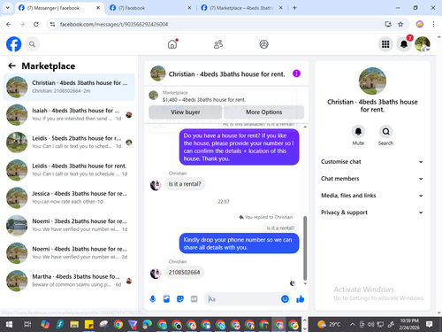Open the Friends icon in top navigation
Viewport: 442px width, 332px height.
pos(218,44)
